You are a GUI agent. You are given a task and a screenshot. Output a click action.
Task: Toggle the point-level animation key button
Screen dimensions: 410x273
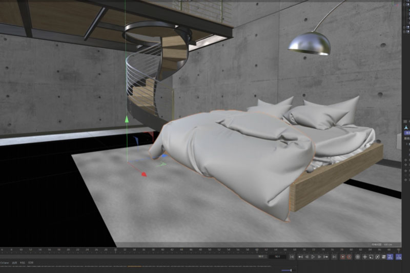pyautogui.click(x=390, y=257)
